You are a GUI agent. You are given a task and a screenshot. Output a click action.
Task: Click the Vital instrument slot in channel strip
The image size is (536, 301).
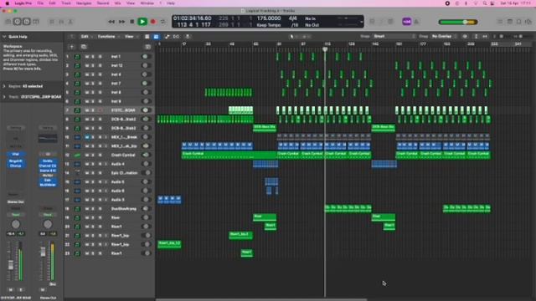pyautogui.click(x=15, y=154)
